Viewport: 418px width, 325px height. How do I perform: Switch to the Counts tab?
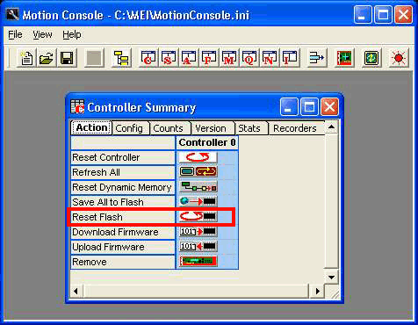[x=168, y=128]
